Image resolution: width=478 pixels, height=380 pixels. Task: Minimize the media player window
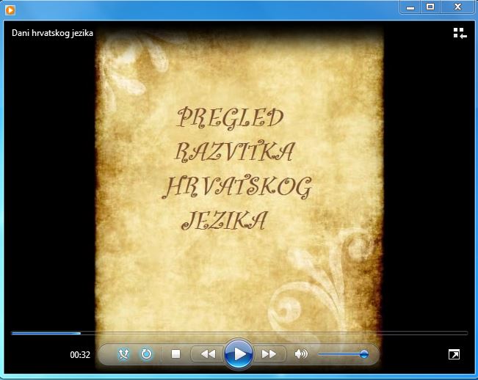410,7
